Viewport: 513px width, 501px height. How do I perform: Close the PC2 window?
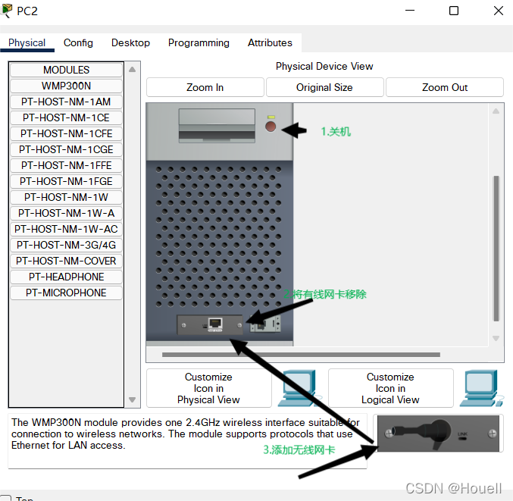tap(499, 11)
